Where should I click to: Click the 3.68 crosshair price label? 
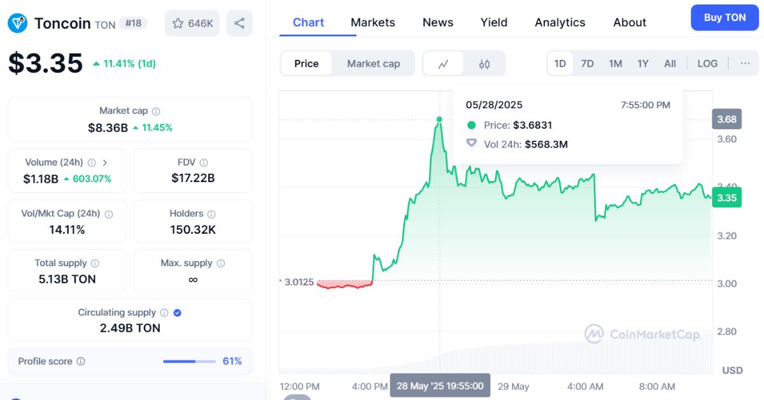point(726,119)
